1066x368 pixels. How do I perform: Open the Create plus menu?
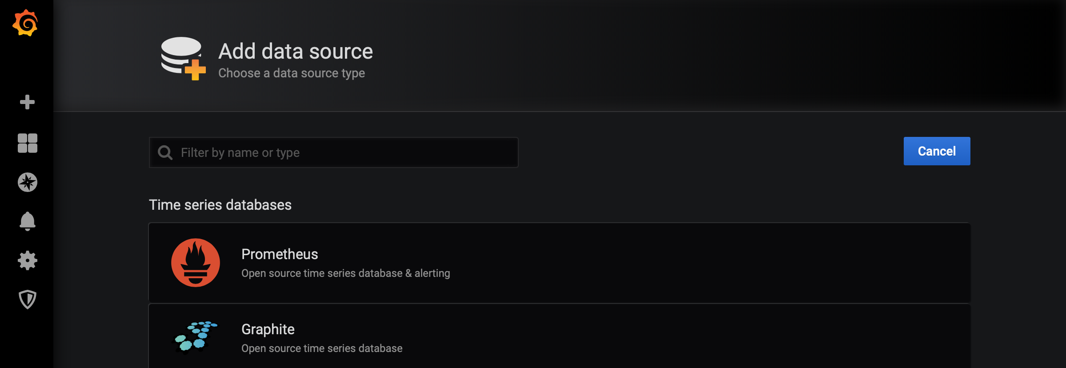tap(27, 102)
